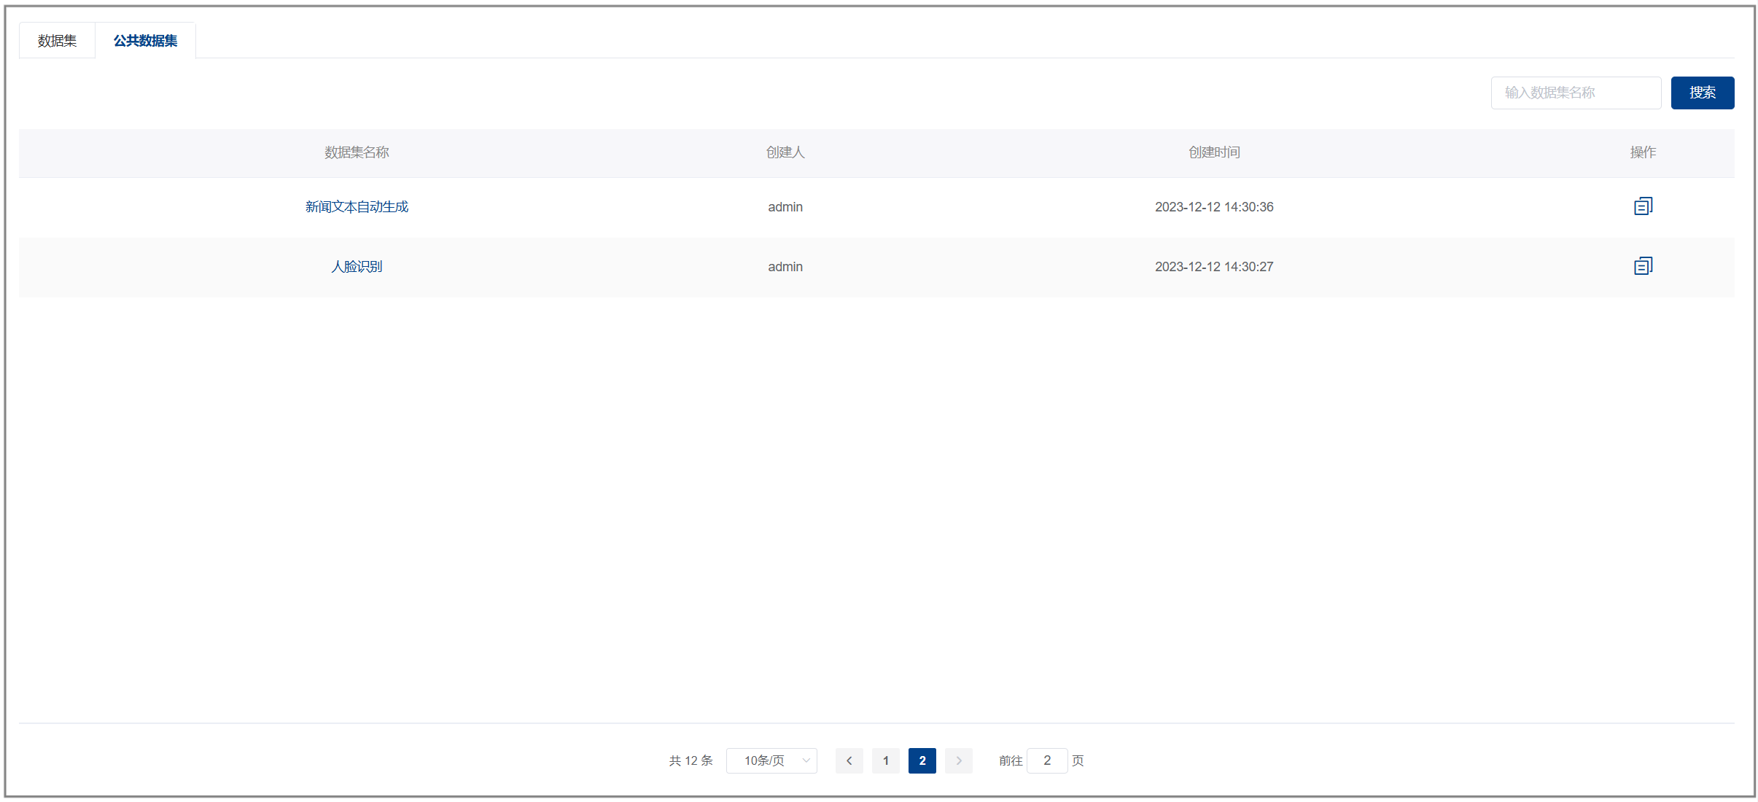Click copy icon for 新闻文本自动生成 row

1642,206
